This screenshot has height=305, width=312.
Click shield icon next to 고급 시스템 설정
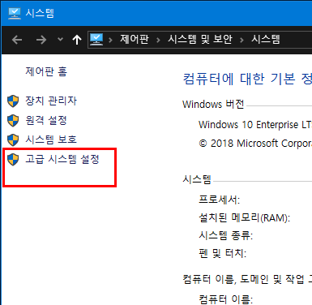coord(13,160)
